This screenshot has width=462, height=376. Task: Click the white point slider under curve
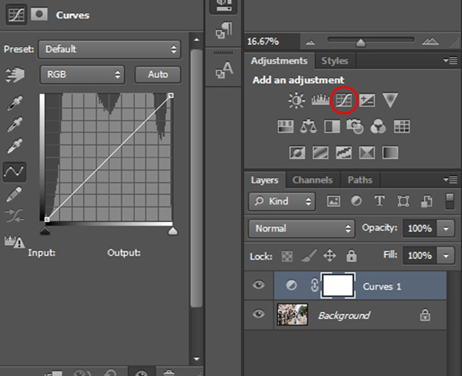click(172, 231)
